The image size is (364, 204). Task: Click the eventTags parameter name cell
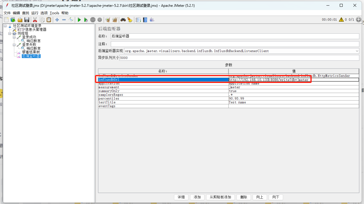[163, 106]
